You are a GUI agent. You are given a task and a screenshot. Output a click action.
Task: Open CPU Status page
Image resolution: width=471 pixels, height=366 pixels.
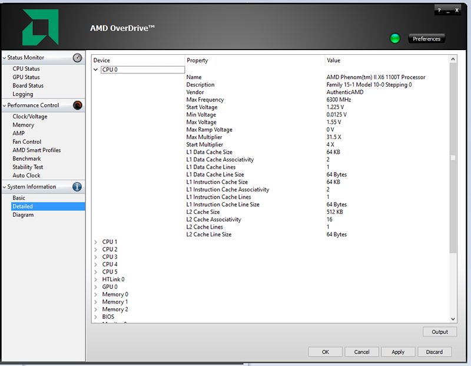(x=26, y=69)
